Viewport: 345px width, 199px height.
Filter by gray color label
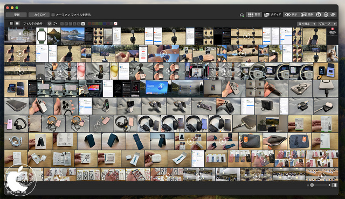(112, 24)
